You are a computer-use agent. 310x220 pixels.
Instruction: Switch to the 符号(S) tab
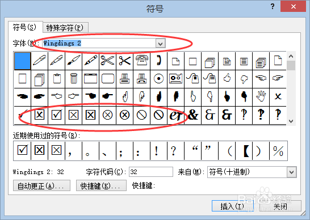pos(25,27)
